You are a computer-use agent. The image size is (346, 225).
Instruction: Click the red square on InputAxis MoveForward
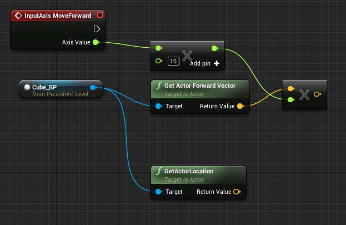100,15
